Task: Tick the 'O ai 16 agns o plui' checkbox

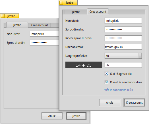Action: (x=106, y=74)
